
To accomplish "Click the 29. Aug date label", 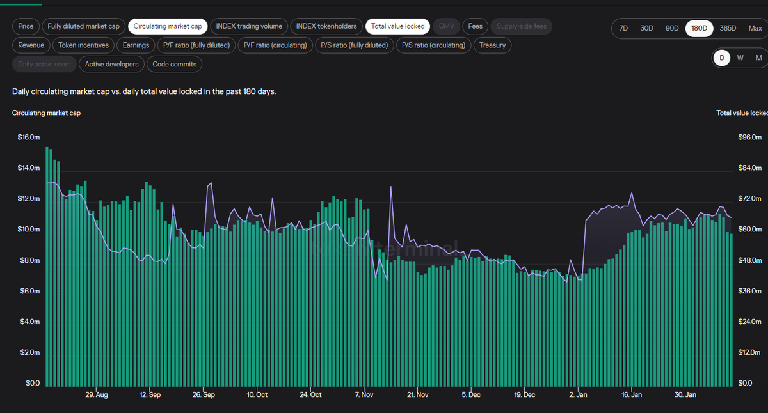I will 97,395.
